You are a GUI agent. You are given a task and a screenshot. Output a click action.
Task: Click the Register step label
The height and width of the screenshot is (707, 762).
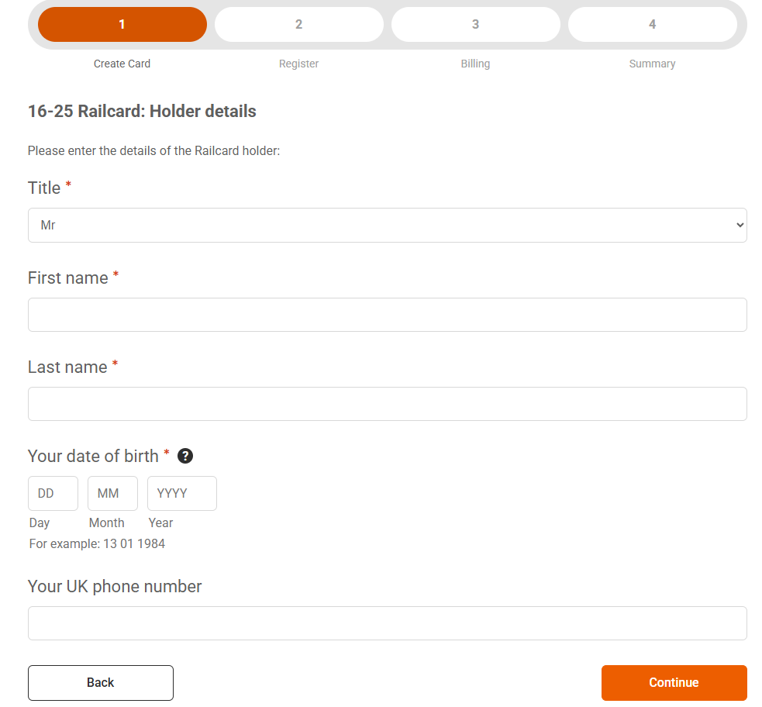(x=298, y=64)
